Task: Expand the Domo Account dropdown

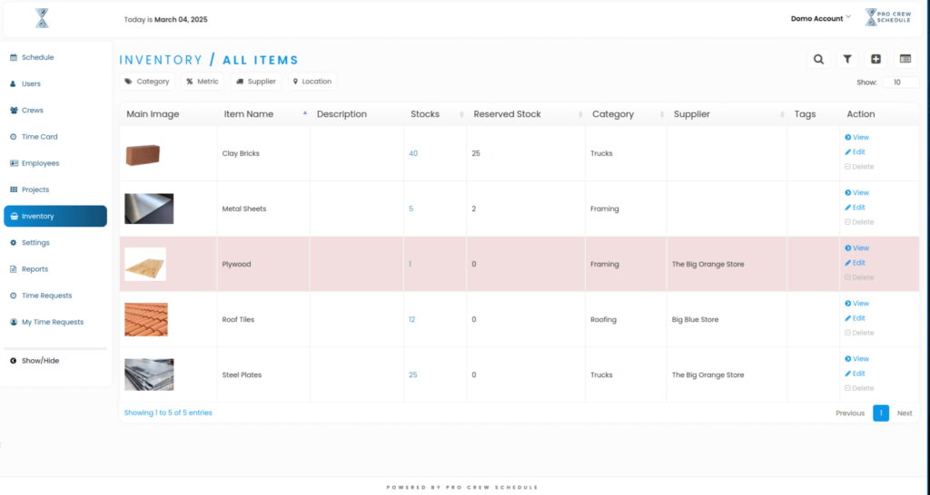Action: click(x=820, y=18)
